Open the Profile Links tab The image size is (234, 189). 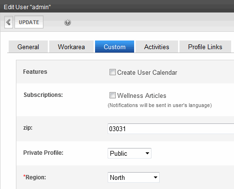click(x=205, y=47)
